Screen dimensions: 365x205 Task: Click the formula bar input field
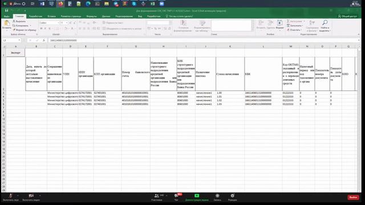202,40
